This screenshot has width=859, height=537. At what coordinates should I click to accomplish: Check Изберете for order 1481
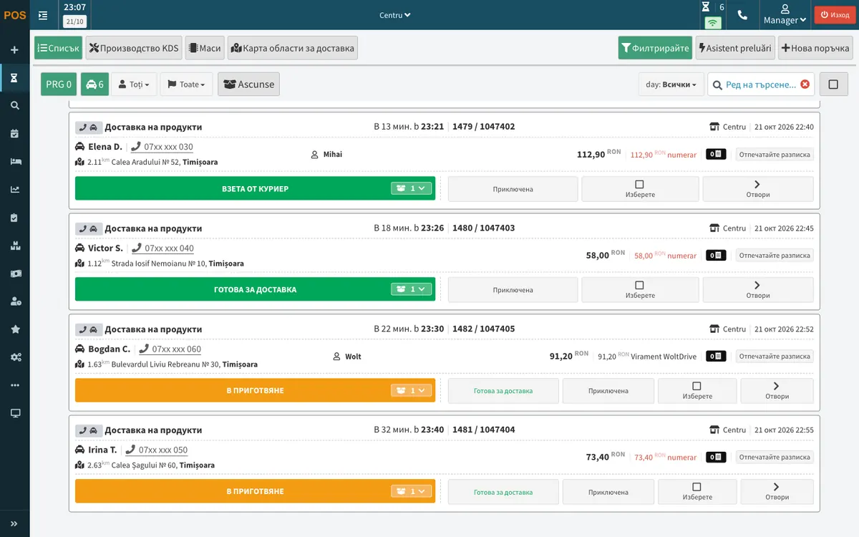697,492
